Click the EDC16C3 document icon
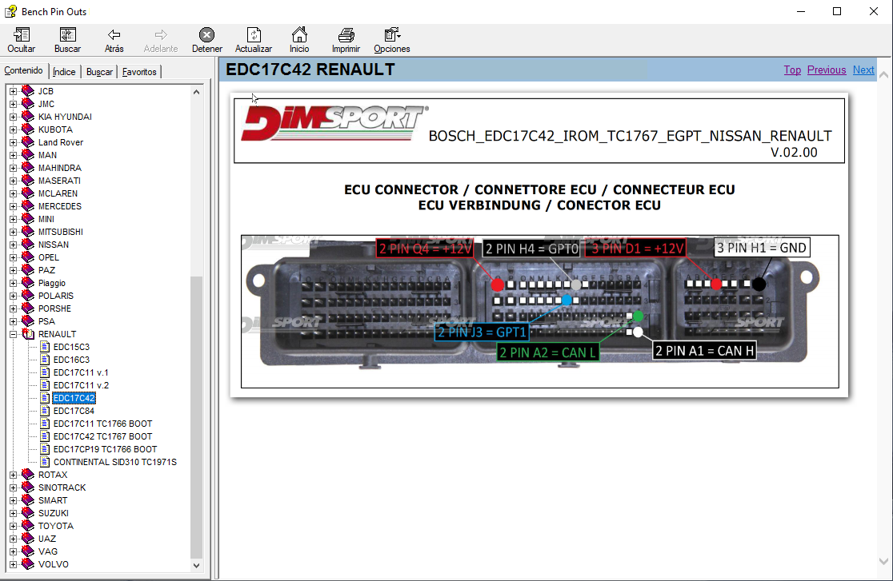The height and width of the screenshot is (581, 893). (45, 360)
